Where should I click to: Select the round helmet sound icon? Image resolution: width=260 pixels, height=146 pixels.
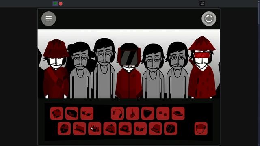coord(64,129)
